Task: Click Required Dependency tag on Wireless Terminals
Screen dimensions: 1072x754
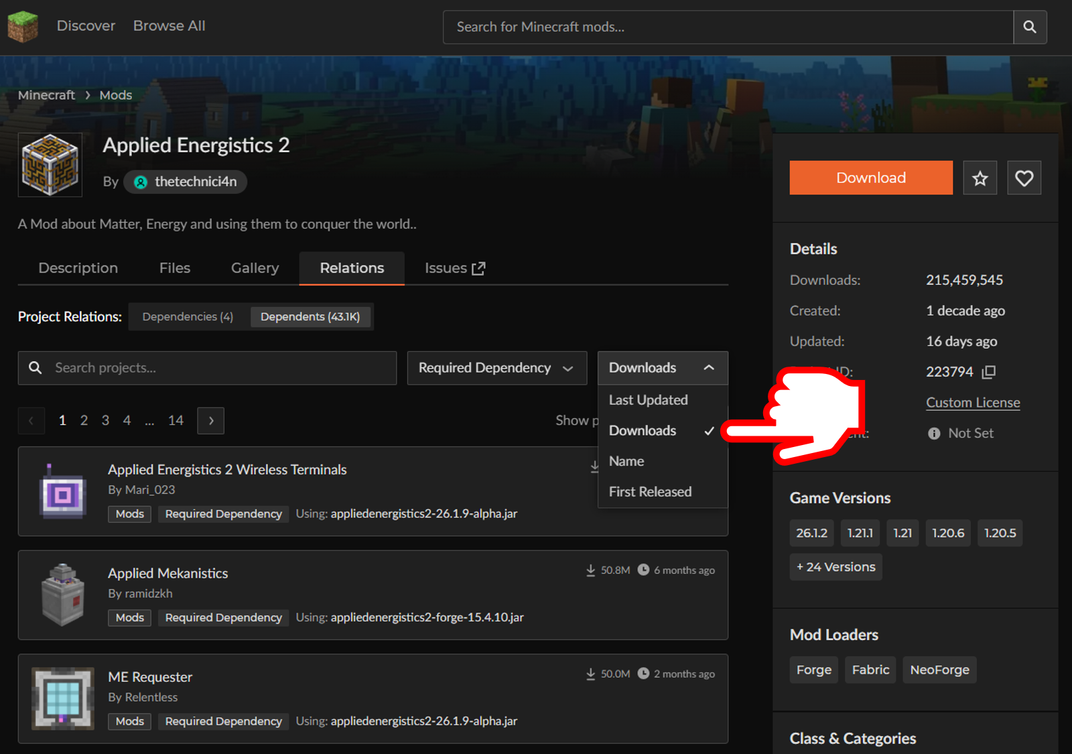Action: 224,514
